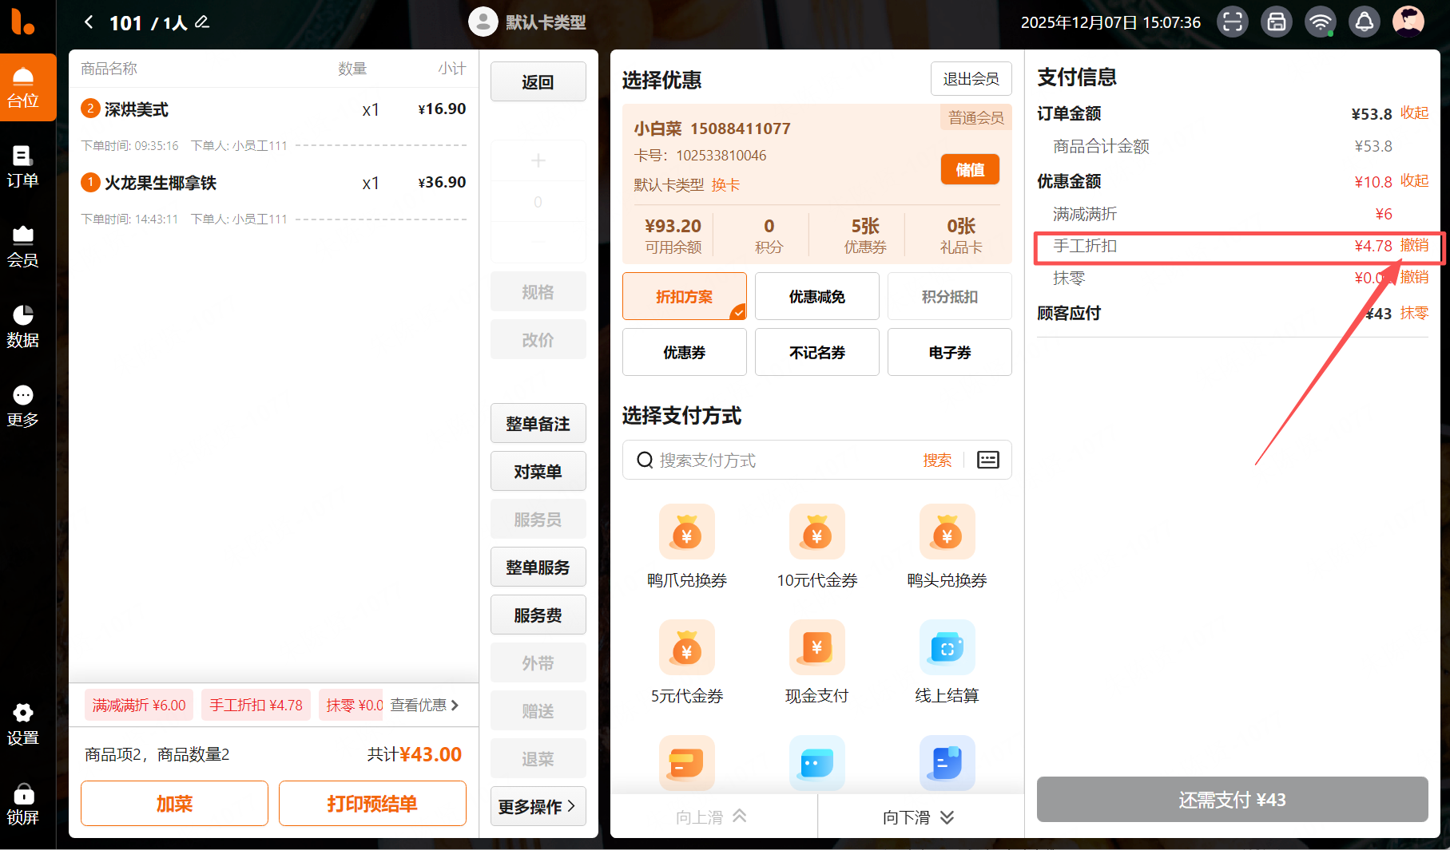1450x850 pixels.
Task: Select the 火龙果生椰拿铁 order item
Action: [273, 183]
